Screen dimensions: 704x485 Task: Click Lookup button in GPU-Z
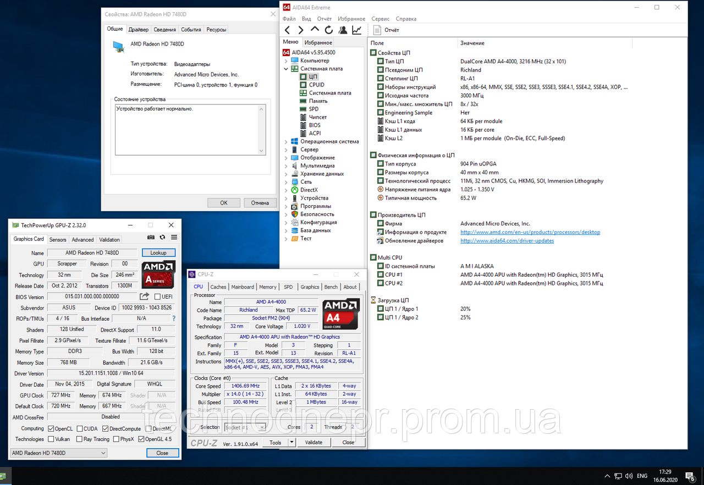[x=158, y=253]
